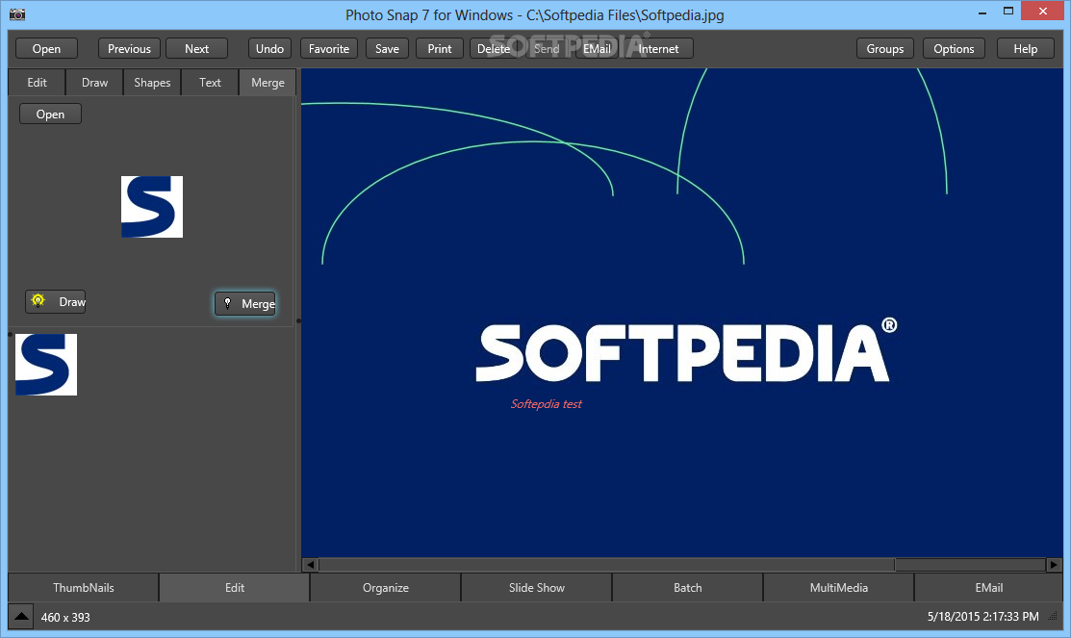Click the Draw button with the lightbulb

[x=55, y=301]
